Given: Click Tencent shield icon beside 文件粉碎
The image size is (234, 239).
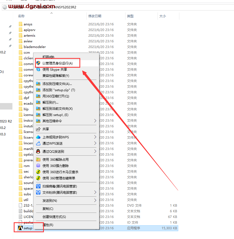Looking at the screenshot, I should pos(38,193).
